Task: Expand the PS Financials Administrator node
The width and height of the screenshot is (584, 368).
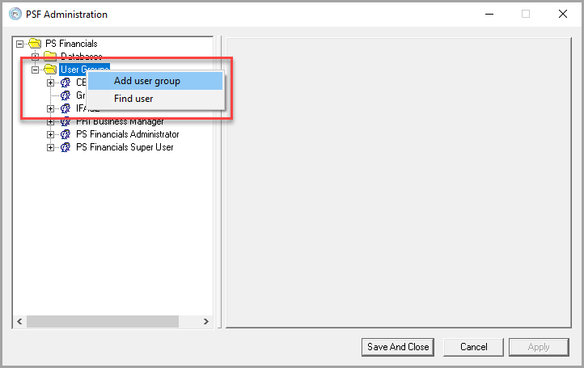Action: click(x=51, y=134)
